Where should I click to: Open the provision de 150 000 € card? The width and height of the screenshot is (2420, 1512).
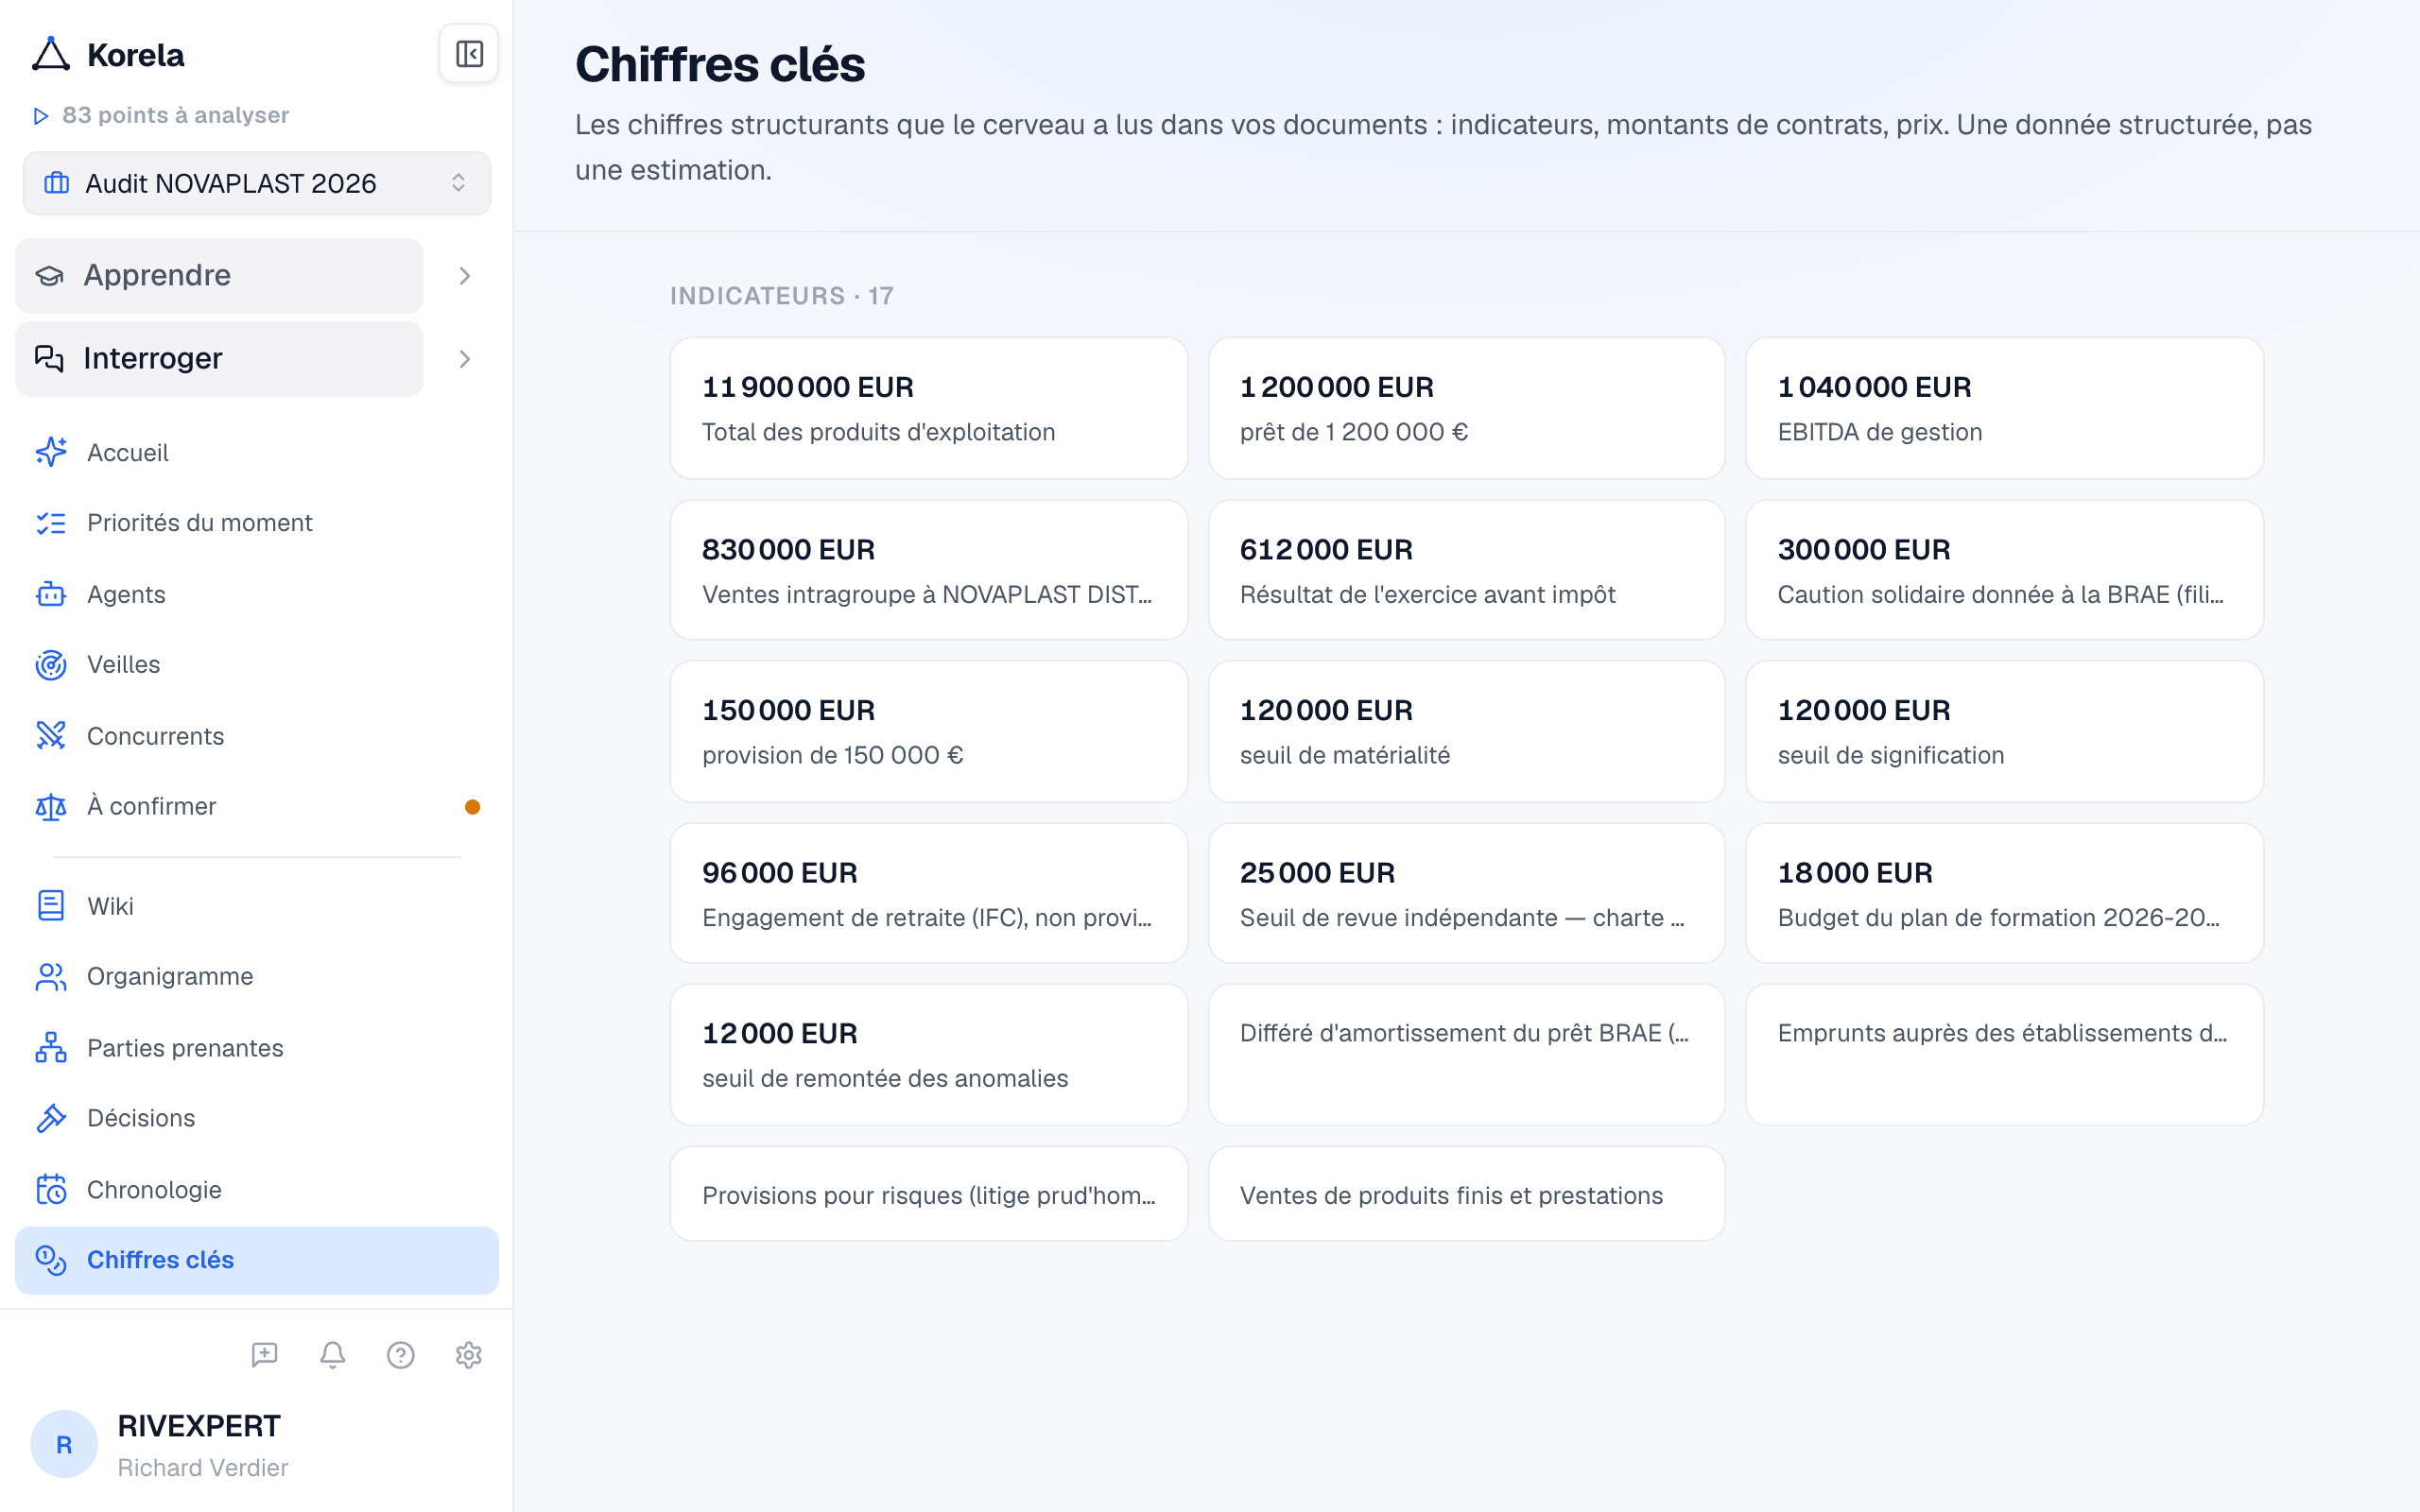928,731
